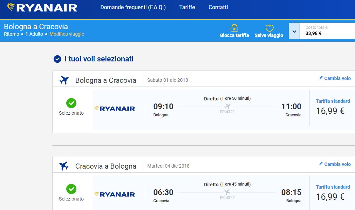The width and height of the screenshot is (355, 210).
Task: Click Cambia volo for the Cracovia a Bologna flight
Action: (337, 164)
